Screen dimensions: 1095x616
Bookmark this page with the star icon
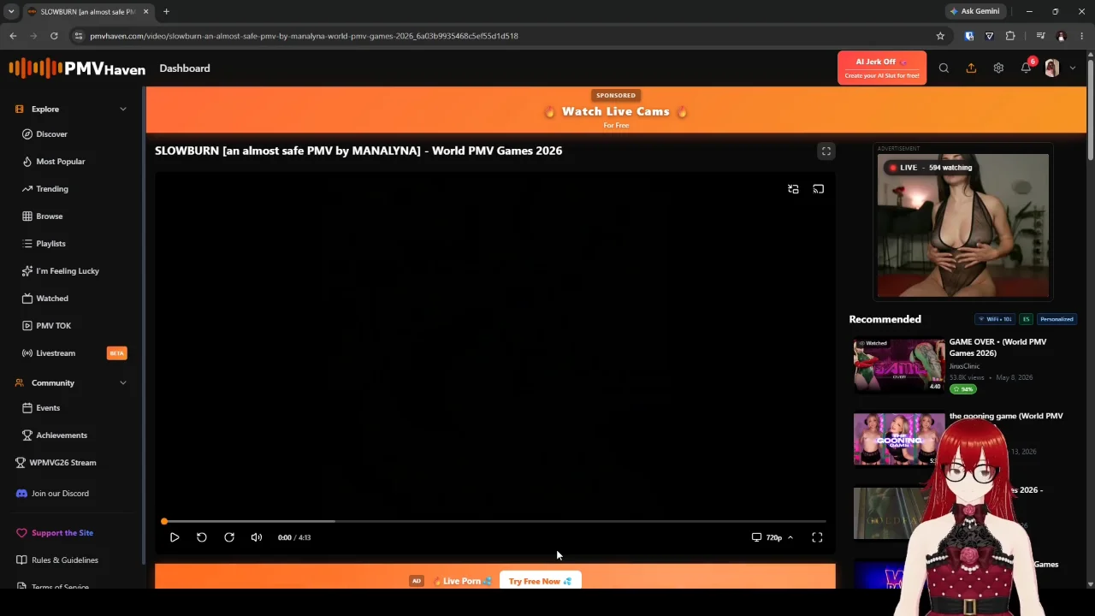click(940, 36)
